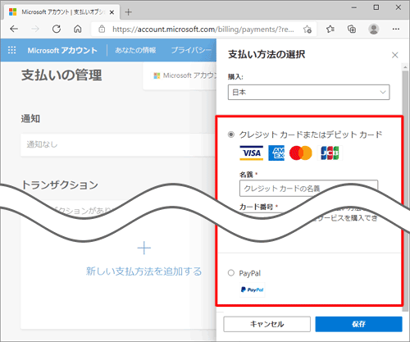Click the Microsoft アカウント card behind panel
Viewport: 410px width, 342px height.
click(x=180, y=75)
